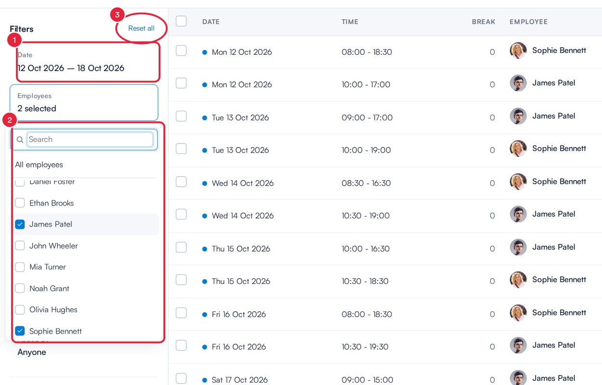Collapse the Employees filter showing 2 selected
Screen dimensions: 602x385
point(84,103)
